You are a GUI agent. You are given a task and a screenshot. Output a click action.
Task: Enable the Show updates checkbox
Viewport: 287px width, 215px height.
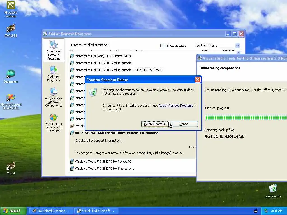(x=162, y=46)
